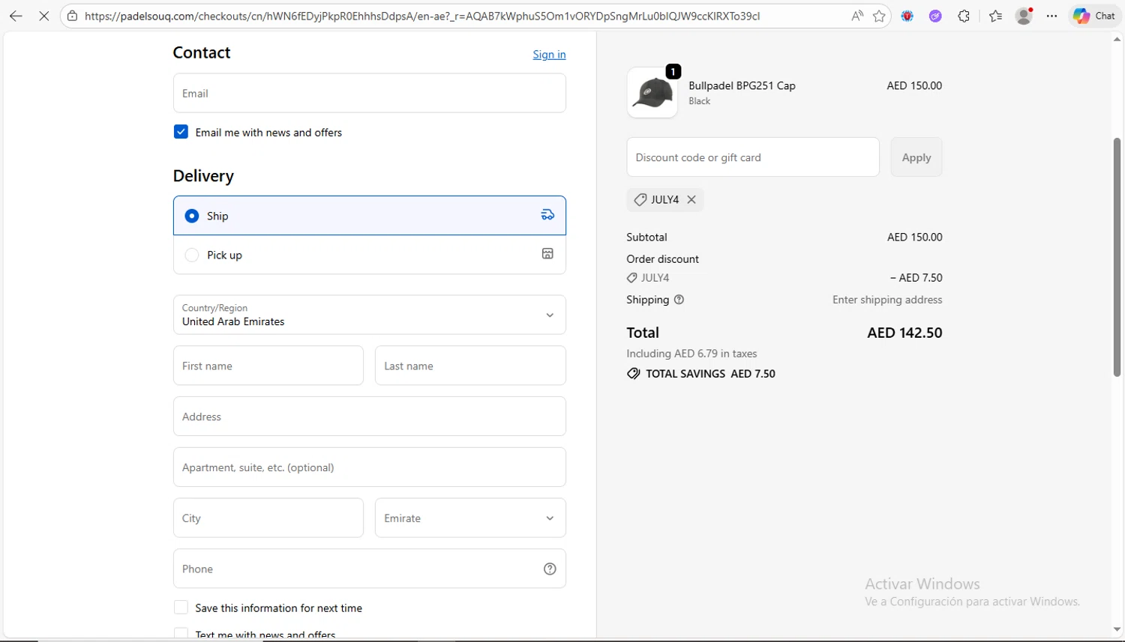This screenshot has height=642, width=1125.
Task: Click the Bullpadel BPG251 Cap product name
Action: (742, 85)
